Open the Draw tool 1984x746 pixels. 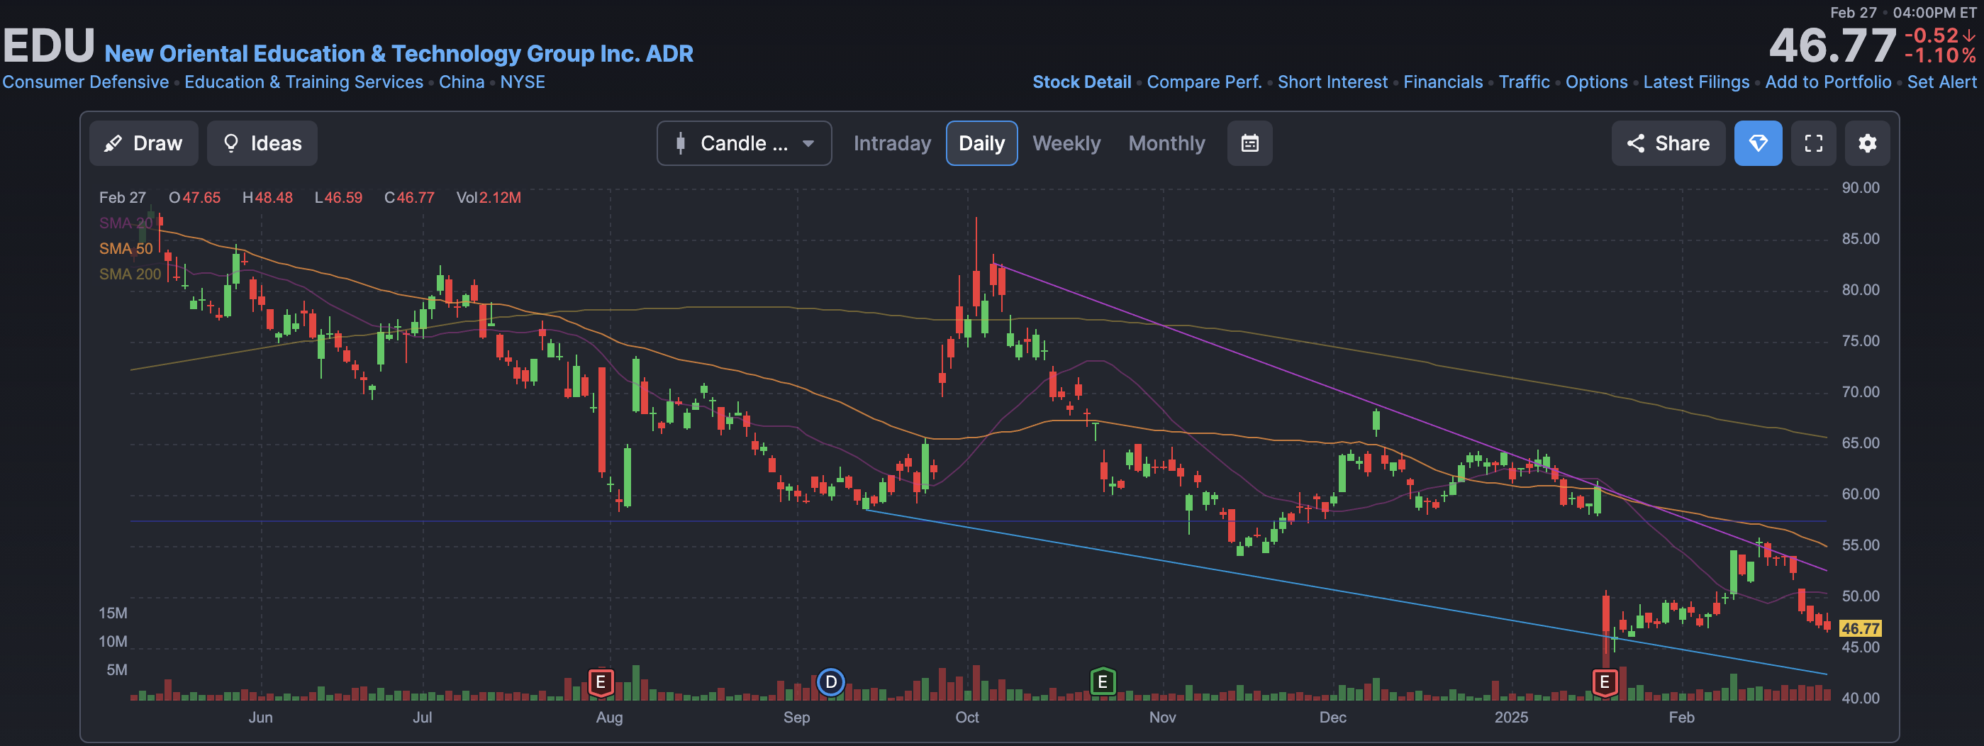click(x=144, y=143)
